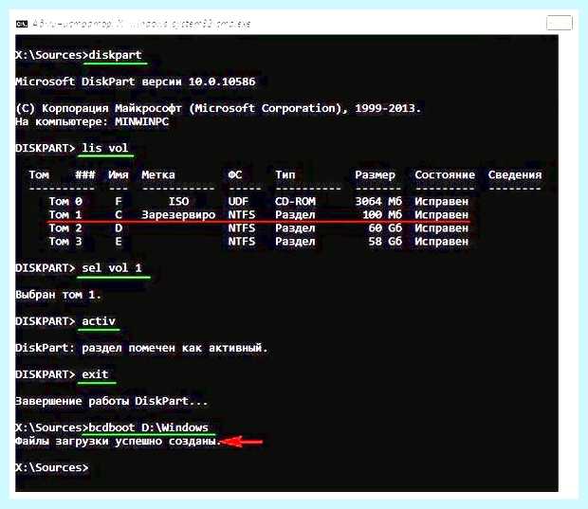Click 'Раздел' in the Том 3 row
Viewport: 588px width, 509px height.
coord(295,242)
